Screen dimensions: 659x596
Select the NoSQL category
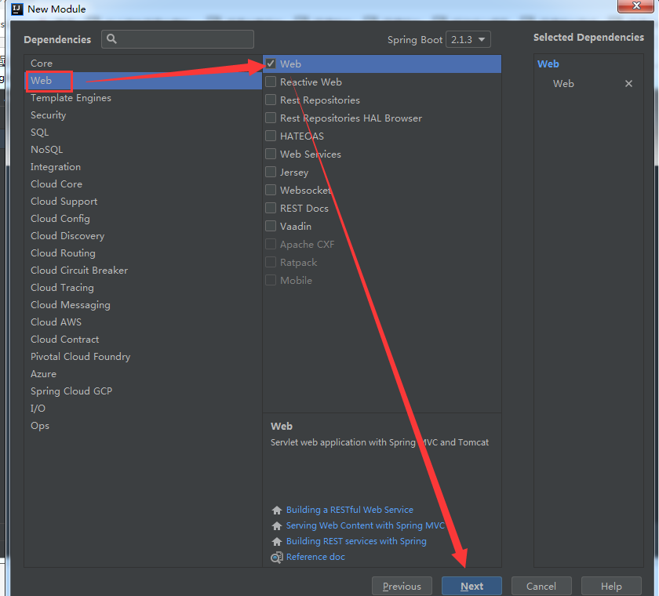143,149
